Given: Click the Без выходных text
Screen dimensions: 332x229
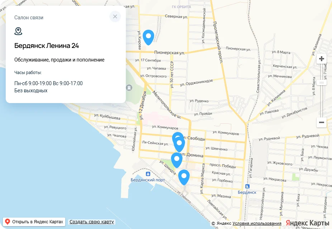Looking at the screenshot, I should click(x=31, y=91).
